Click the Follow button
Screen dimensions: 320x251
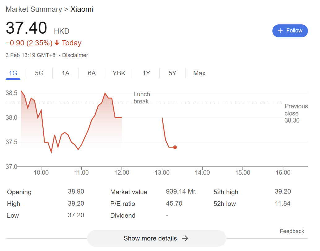click(x=290, y=31)
